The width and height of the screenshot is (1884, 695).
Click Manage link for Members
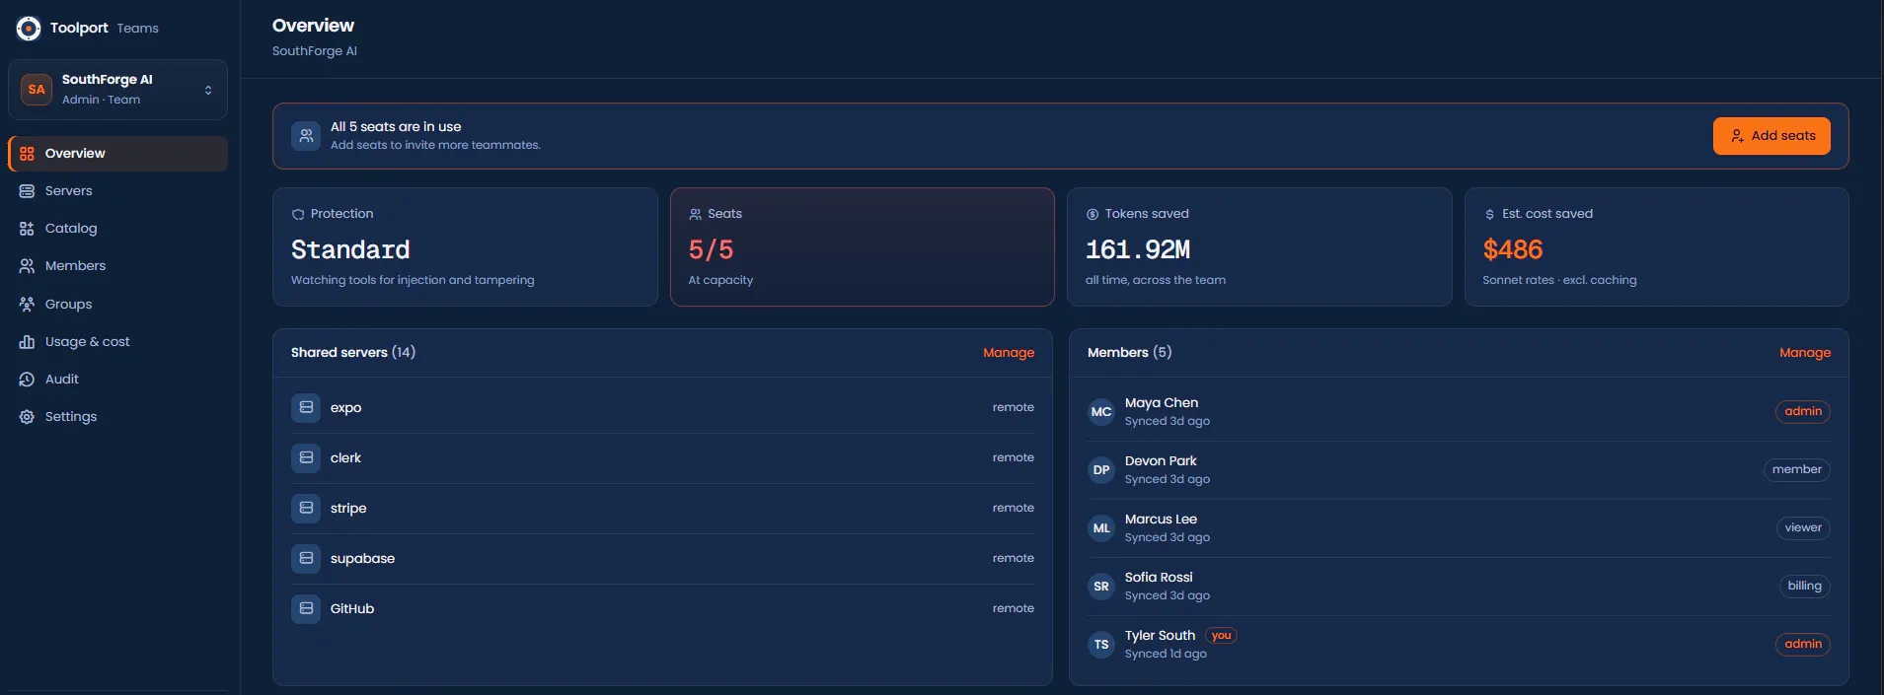point(1805,353)
